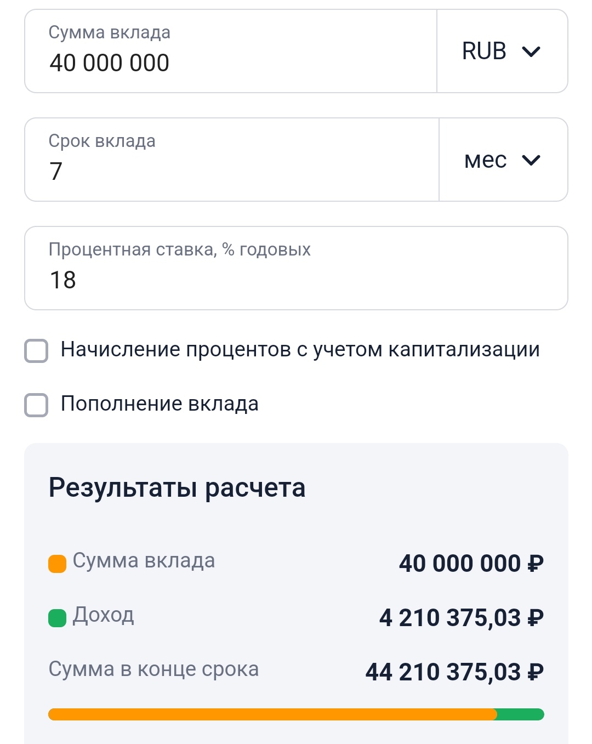The height and width of the screenshot is (744, 592).
Task: Click the Пополнение вклада label text
Action: point(160,404)
